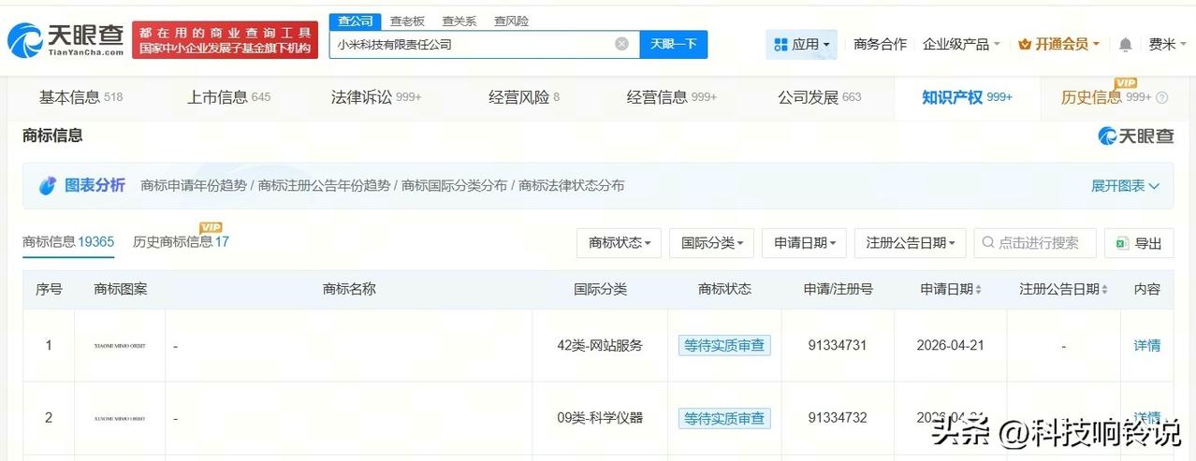Click the trademark image thumbnail in row 2

pos(120,418)
